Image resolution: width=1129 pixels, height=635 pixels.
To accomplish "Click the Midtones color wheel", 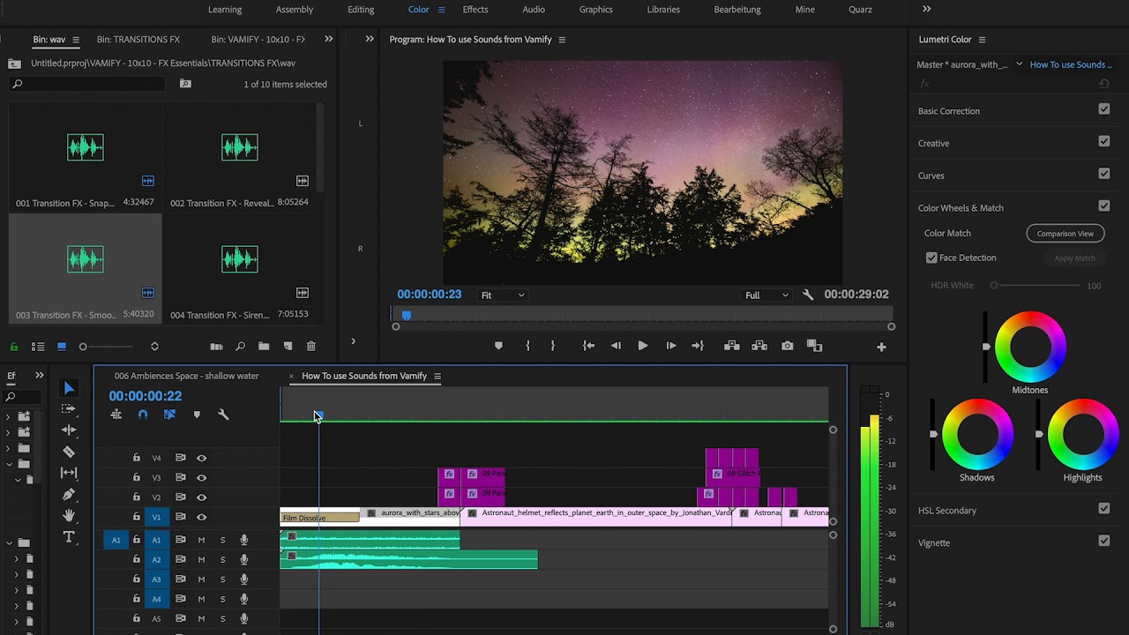I will pos(1029,347).
